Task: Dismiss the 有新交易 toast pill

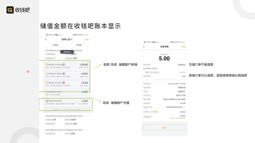Action: click(x=67, y=52)
